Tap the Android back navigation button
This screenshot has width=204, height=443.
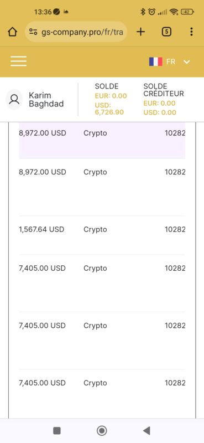pyautogui.click(x=147, y=431)
